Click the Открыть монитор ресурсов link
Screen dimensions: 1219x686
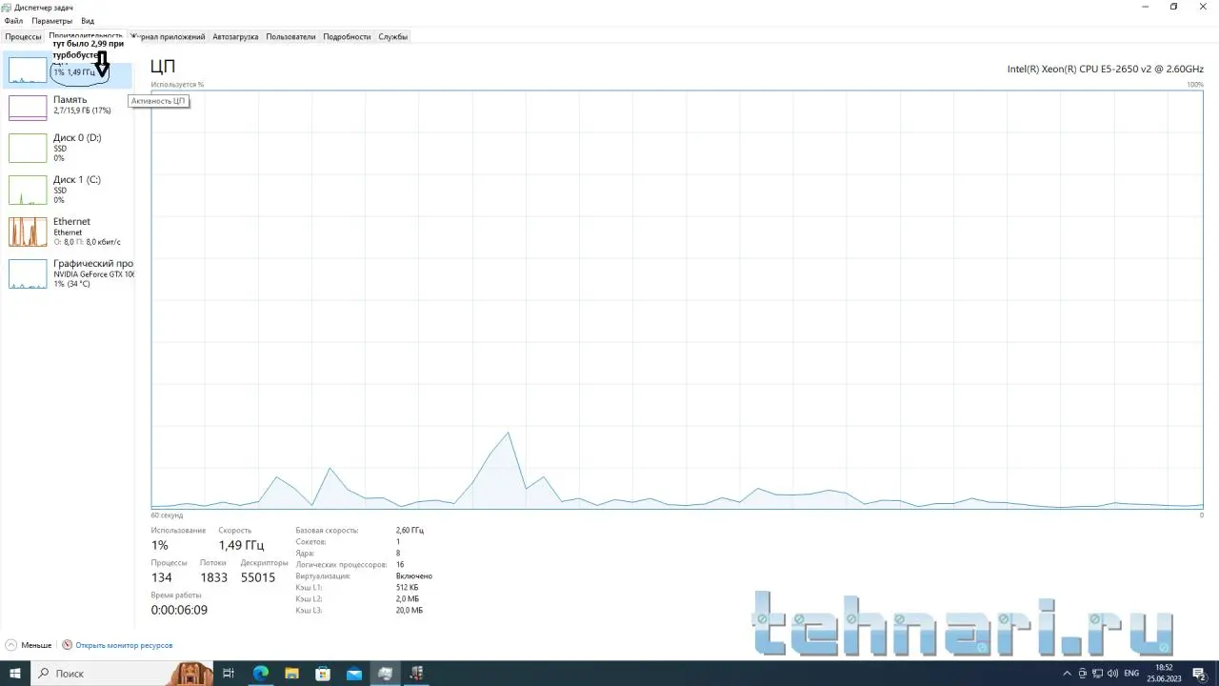(x=117, y=645)
